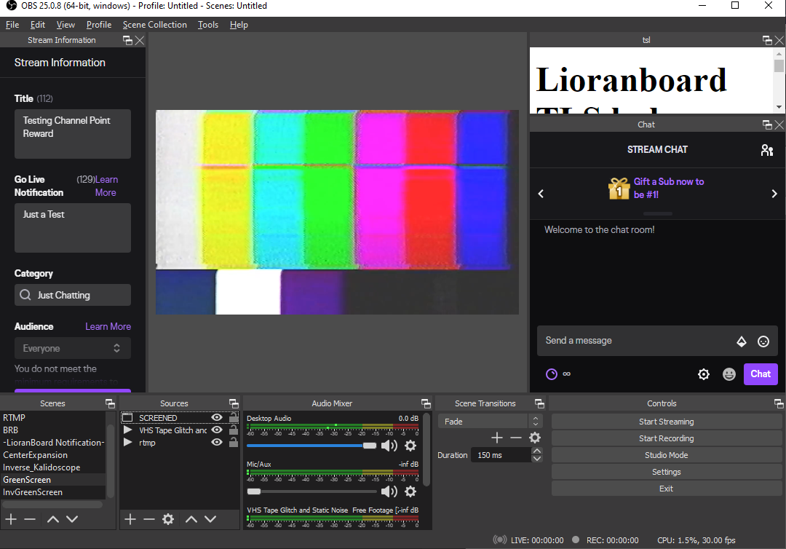Add a new scene with plus icon
Viewport: 786px width, 549px height.
tap(11, 519)
